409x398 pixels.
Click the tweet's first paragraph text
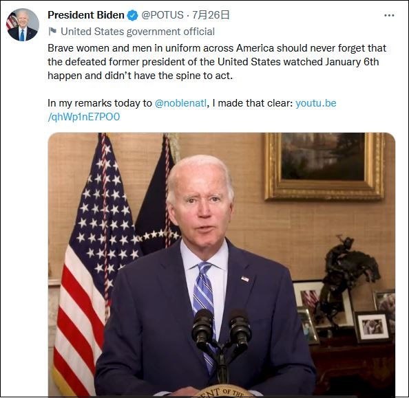(217, 62)
